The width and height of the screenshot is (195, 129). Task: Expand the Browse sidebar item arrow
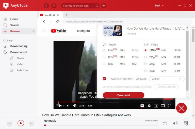(34, 31)
